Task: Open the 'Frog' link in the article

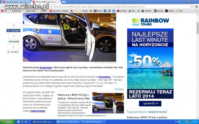Action: (x=97, y=83)
